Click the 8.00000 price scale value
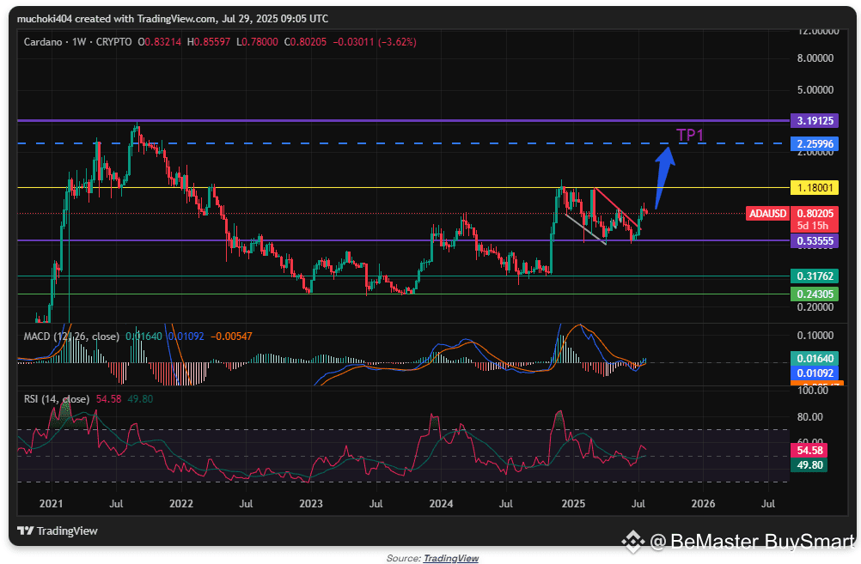Image resolution: width=861 pixels, height=564 pixels. (x=815, y=58)
